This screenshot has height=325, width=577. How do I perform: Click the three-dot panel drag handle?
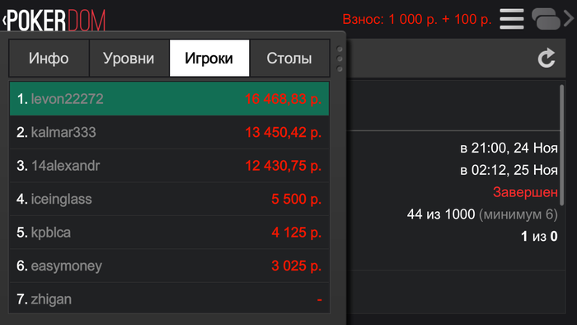pyautogui.click(x=340, y=59)
